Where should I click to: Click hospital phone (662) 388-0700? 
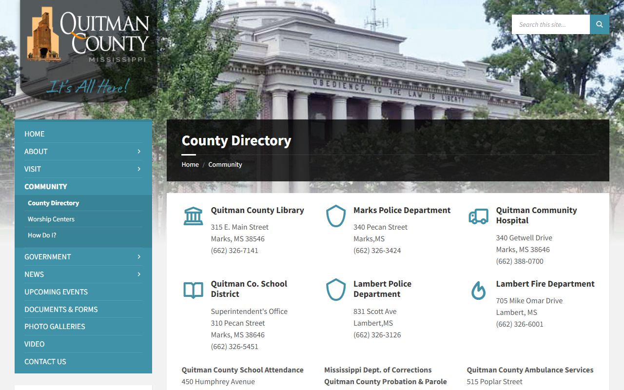pyautogui.click(x=520, y=261)
